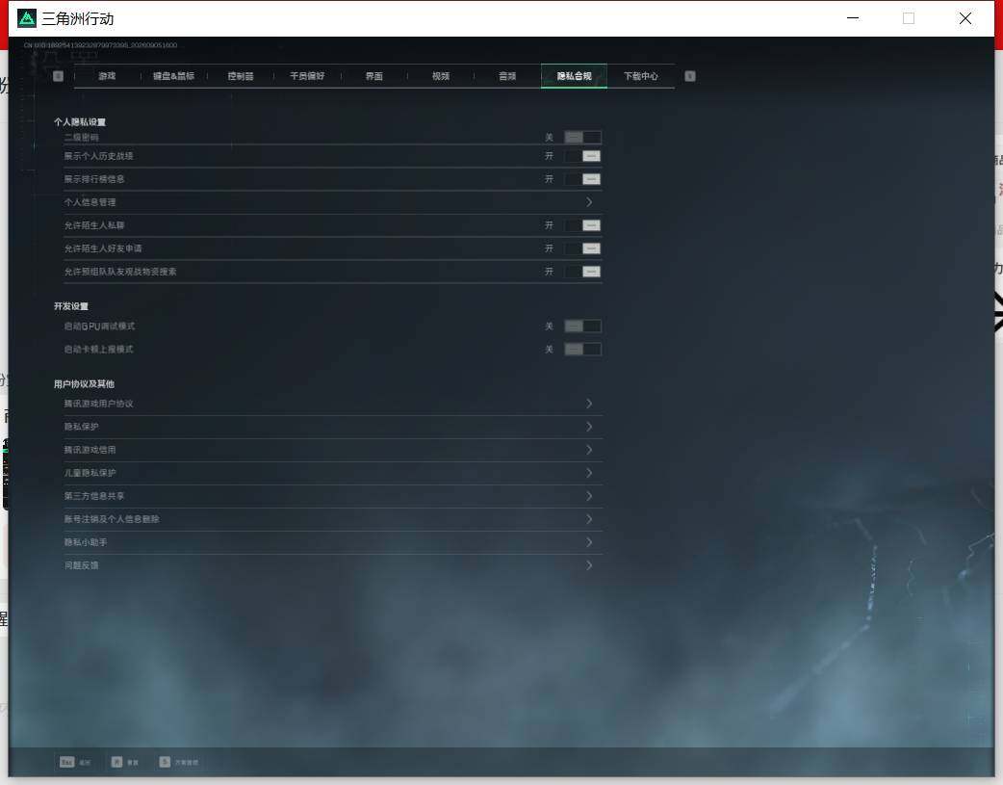Open the 问题反馈 entry
1003x785 pixels.
click(x=333, y=565)
